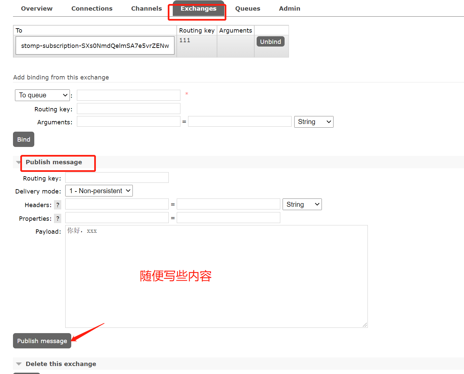The height and width of the screenshot is (374, 464).
Task: Collapse the Publish message section triangle
Action: pos(19,162)
